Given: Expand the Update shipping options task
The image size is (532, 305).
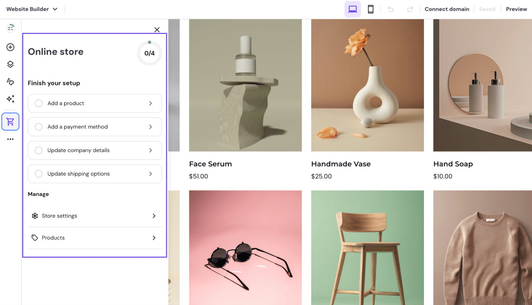Looking at the screenshot, I should point(95,174).
